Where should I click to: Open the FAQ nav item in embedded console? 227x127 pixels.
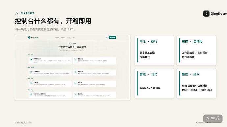click(74, 37)
